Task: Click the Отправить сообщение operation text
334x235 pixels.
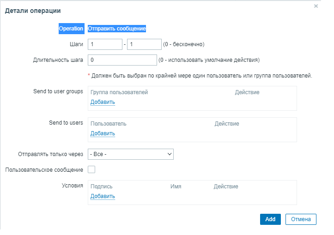Action: (117, 29)
